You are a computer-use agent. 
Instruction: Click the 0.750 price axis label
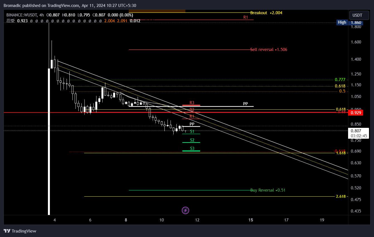tap(356, 140)
